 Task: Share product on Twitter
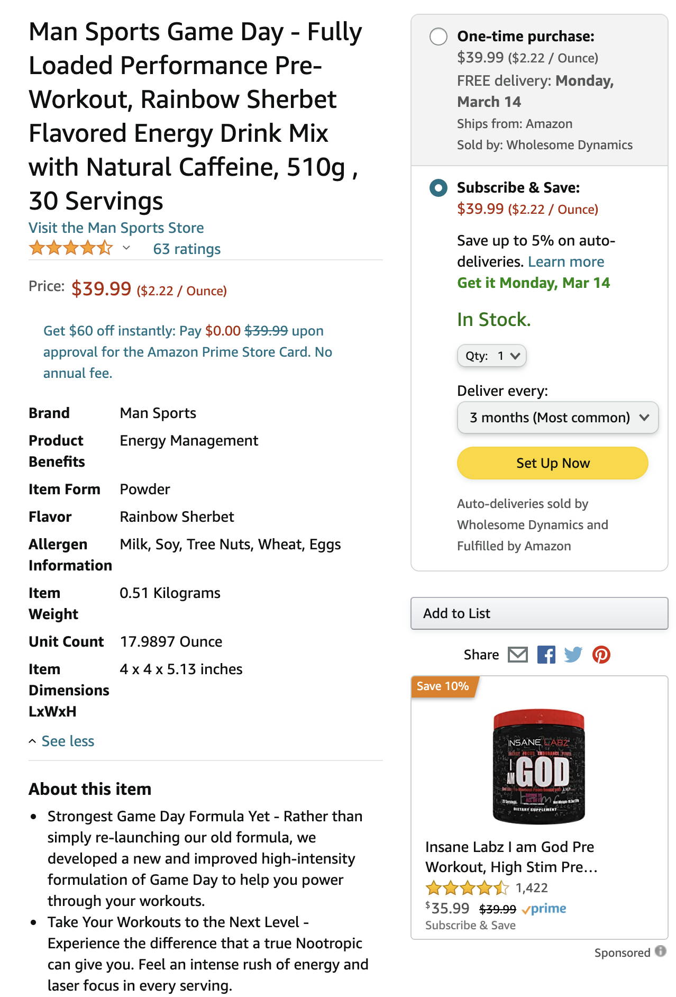click(x=573, y=655)
